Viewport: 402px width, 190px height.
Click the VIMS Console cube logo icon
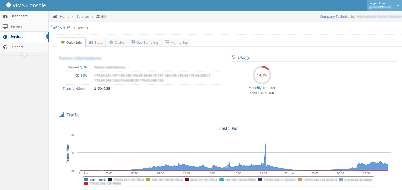pyautogui.click(x=9, y=5)
